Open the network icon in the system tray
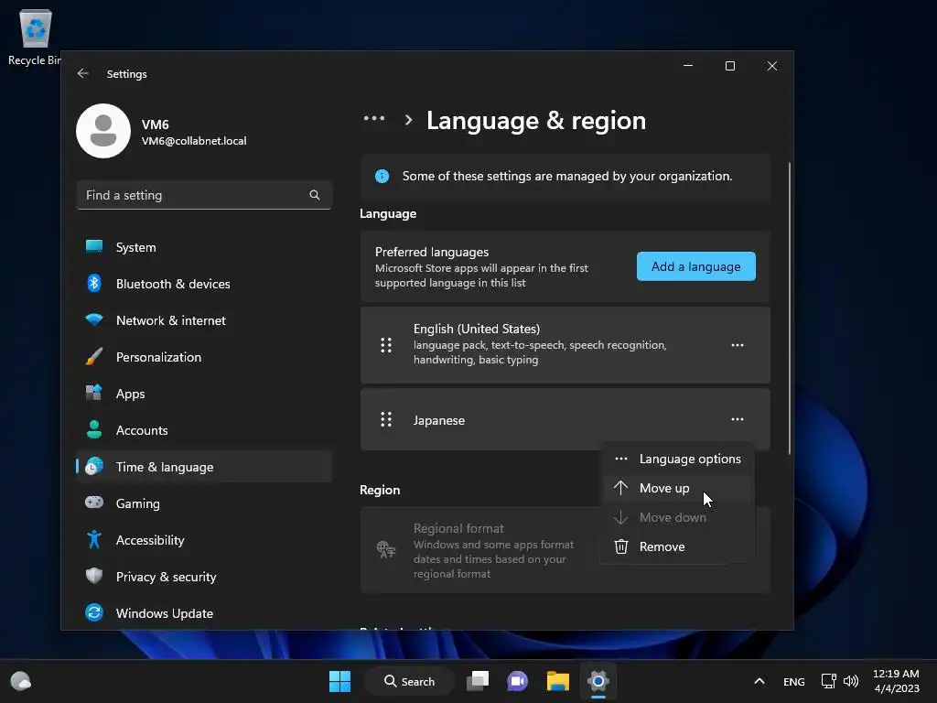The image size is (937, 703). tap(829, 681)
